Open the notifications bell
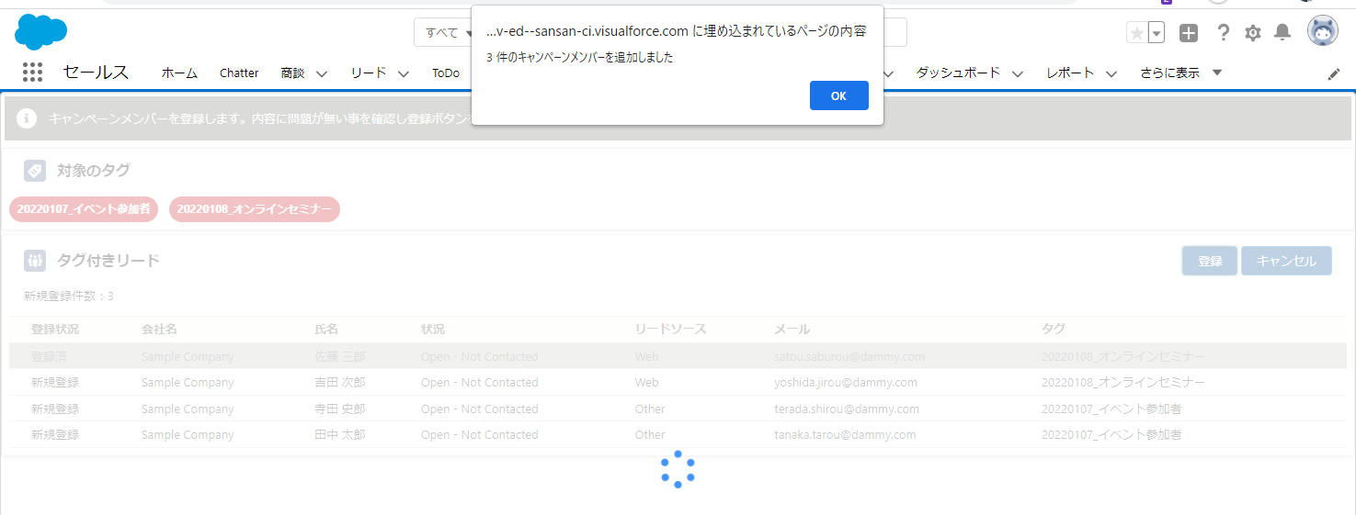 (x=1282, y=33)
